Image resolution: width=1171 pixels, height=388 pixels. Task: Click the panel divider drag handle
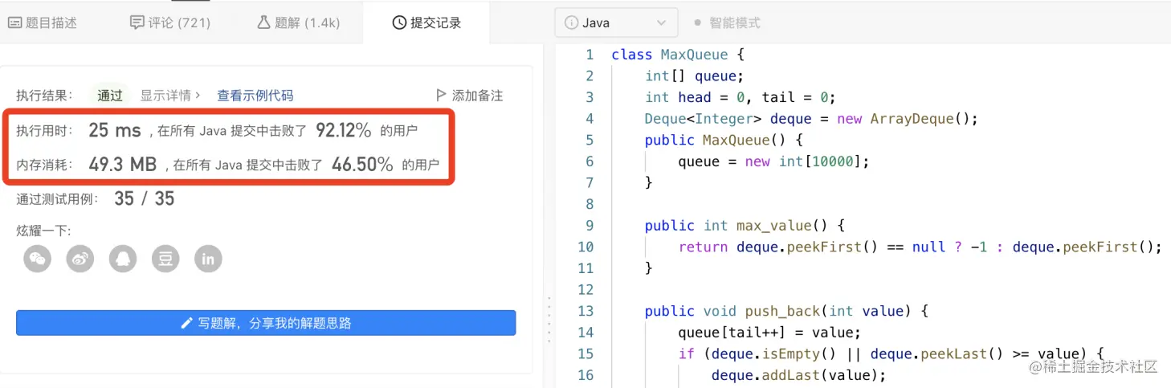(x=549, y=321)
